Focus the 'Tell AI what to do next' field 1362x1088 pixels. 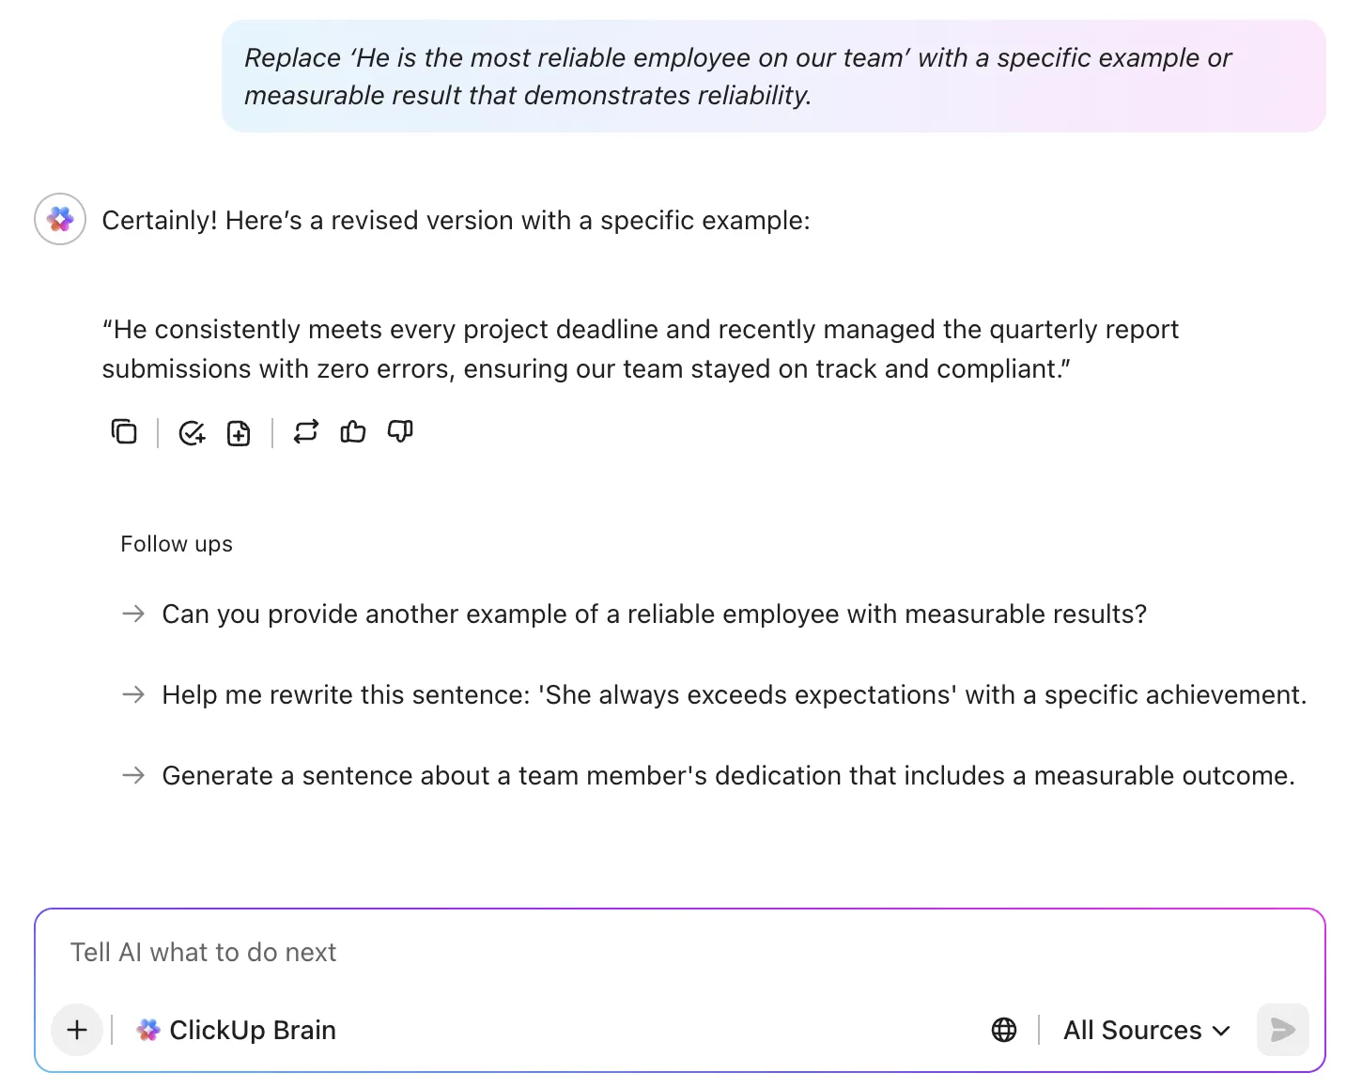680,953
